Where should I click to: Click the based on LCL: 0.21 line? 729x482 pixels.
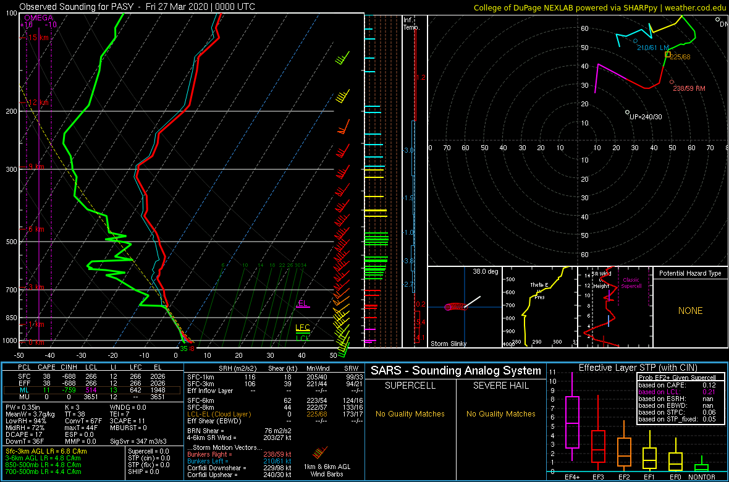point(678,392)
